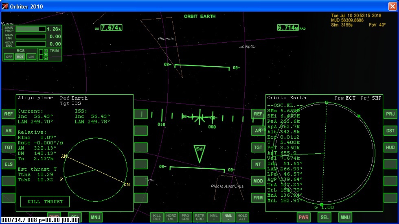Click the 7.674k orbital speed readout

point(112,27)
